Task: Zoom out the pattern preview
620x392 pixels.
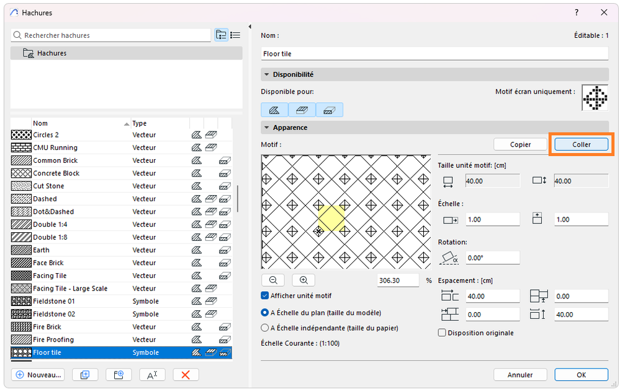Action: coord(273,280)
